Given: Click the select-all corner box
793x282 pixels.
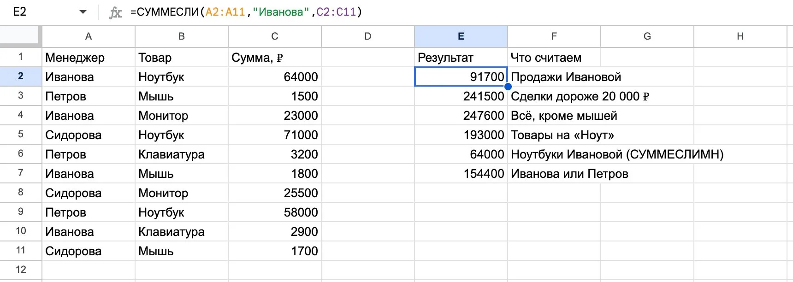Looking at the screenshot, I should point(19,36).
